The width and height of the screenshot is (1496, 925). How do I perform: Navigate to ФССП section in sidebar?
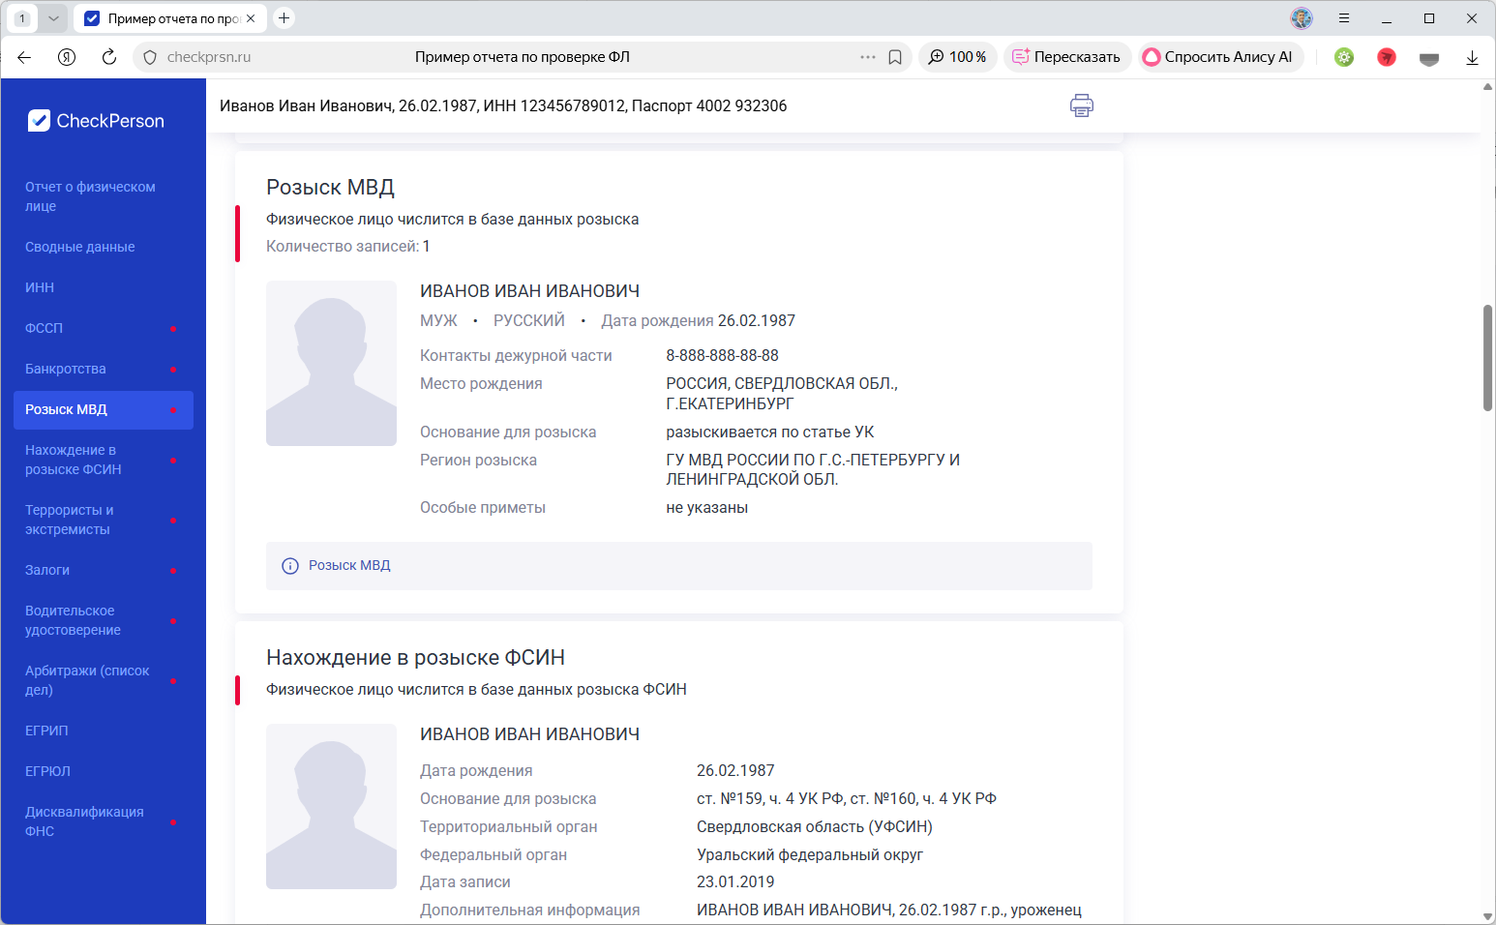(x=44, y=328)
